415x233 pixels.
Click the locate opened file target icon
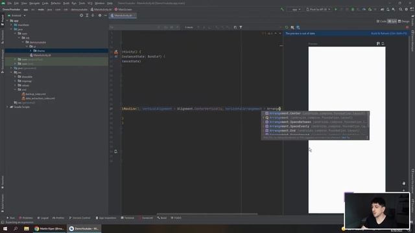click(x=81, y=16)
